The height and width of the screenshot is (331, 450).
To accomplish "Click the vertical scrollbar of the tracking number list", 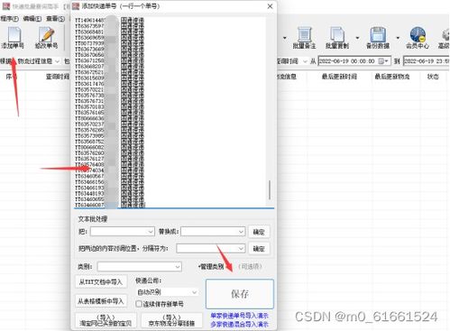I will [270, 189].
